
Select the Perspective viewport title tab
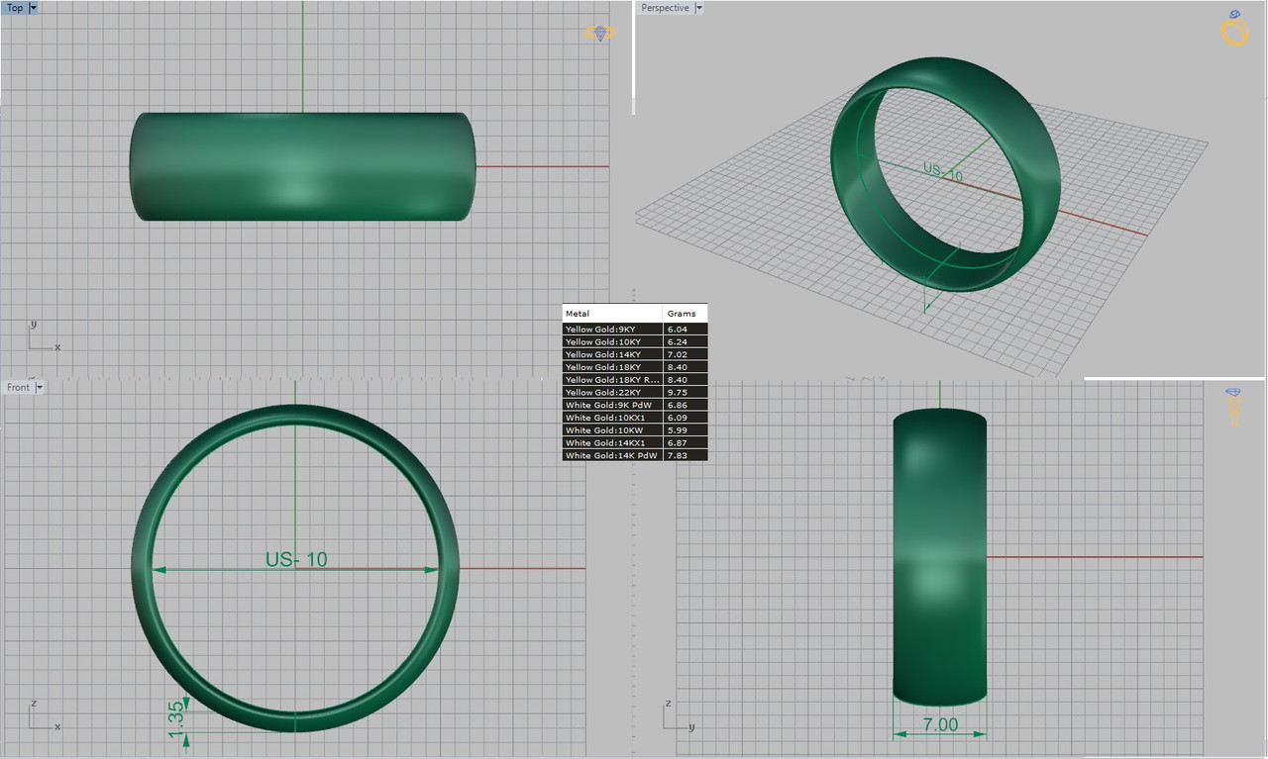point(665,7)
